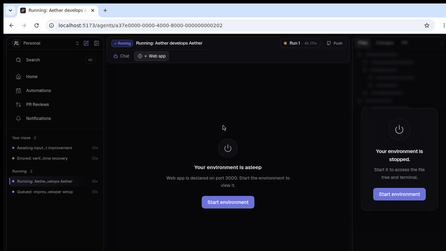Click the magnifier icon beside Search
Screen dimensions: 446x251
tap(19, 60)
